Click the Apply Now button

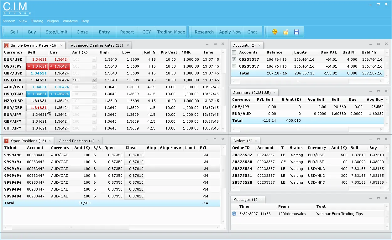click(230, 32)
